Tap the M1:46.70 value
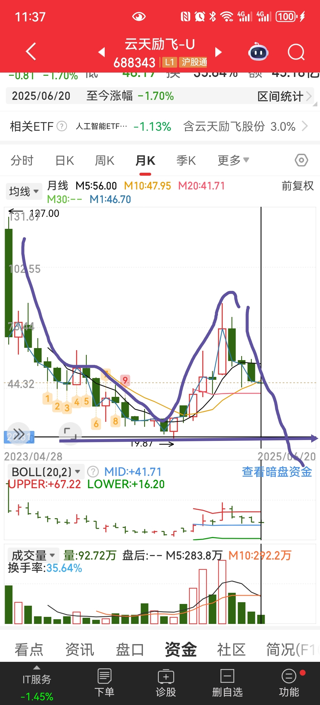This screenshot has height=705, width=320. [x=110, y=199]
